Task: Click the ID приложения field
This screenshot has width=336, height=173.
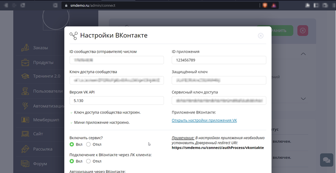Action: pyautogui.click(x=219, y=60)
